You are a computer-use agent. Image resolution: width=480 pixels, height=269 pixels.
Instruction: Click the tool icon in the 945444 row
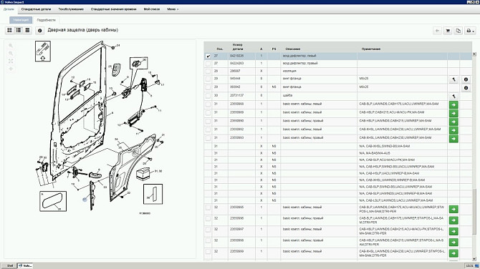pos(453,79)
